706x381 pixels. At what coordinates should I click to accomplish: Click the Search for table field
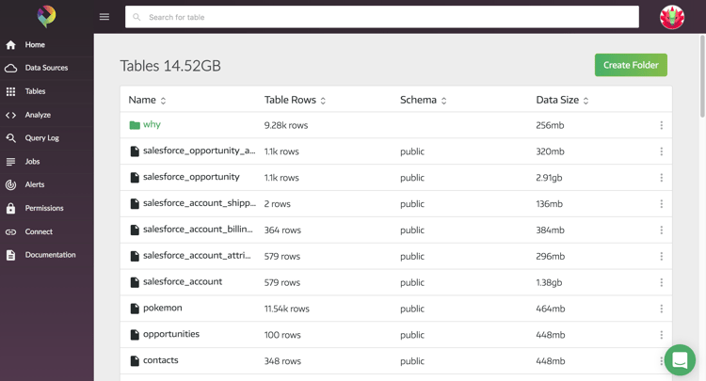[381, 17]
